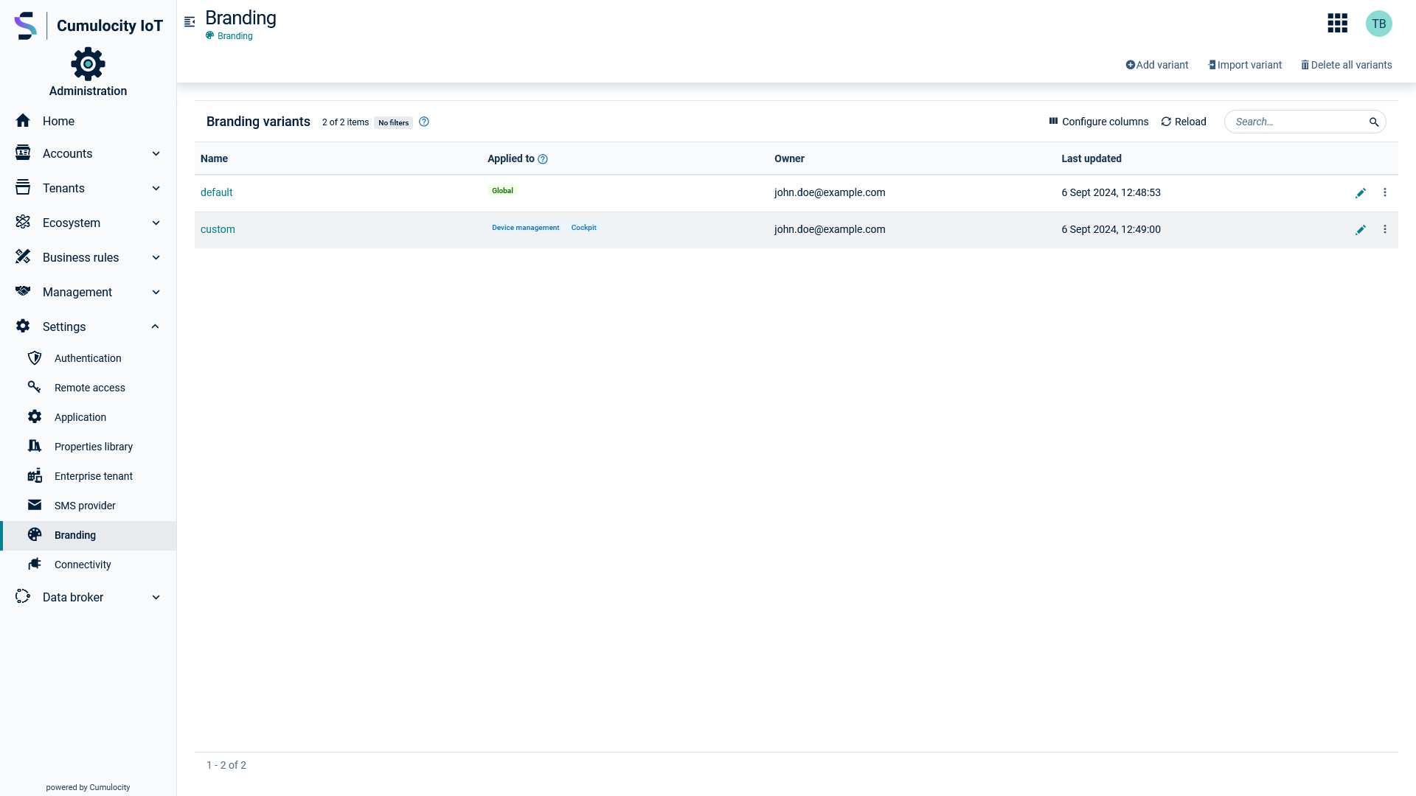Viewport: 1416px width, 796px height.
Task: Open the three-dot menu for custom row
Action: [1385, 229]
